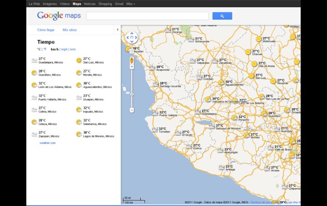This screenshot has height=206, width=327.
Task: Open Gmail from the top bar
Action: 119,4
